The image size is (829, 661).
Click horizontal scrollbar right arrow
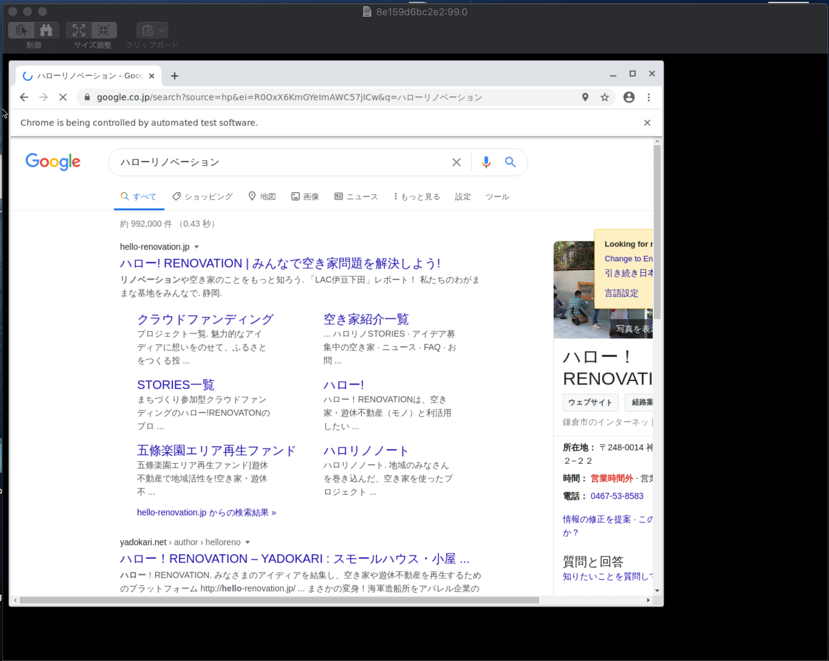(x=648, y=600)
